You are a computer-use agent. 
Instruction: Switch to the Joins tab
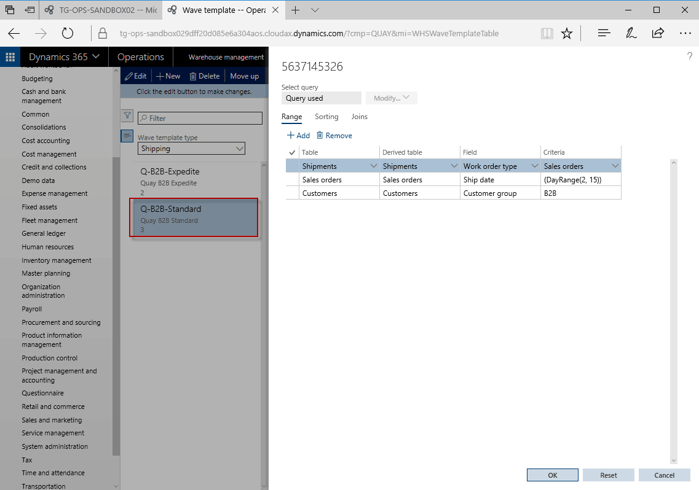359,117
